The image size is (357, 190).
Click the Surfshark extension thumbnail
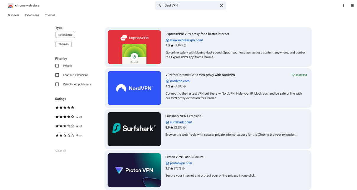pyautogui.click(x=134, y=129)
